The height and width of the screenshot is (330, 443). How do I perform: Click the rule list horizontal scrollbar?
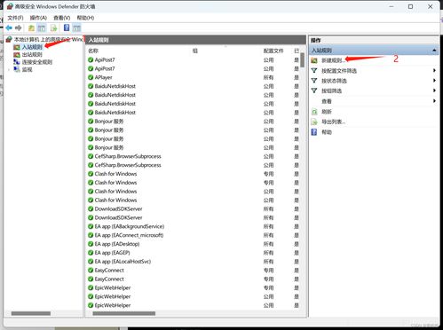click(x=123, y=313)
